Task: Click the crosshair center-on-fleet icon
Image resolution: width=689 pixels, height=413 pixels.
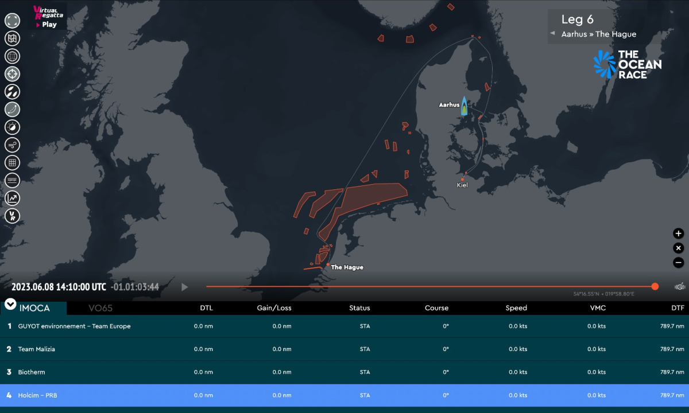Action: pyautogui.click(x=13, y=74)
